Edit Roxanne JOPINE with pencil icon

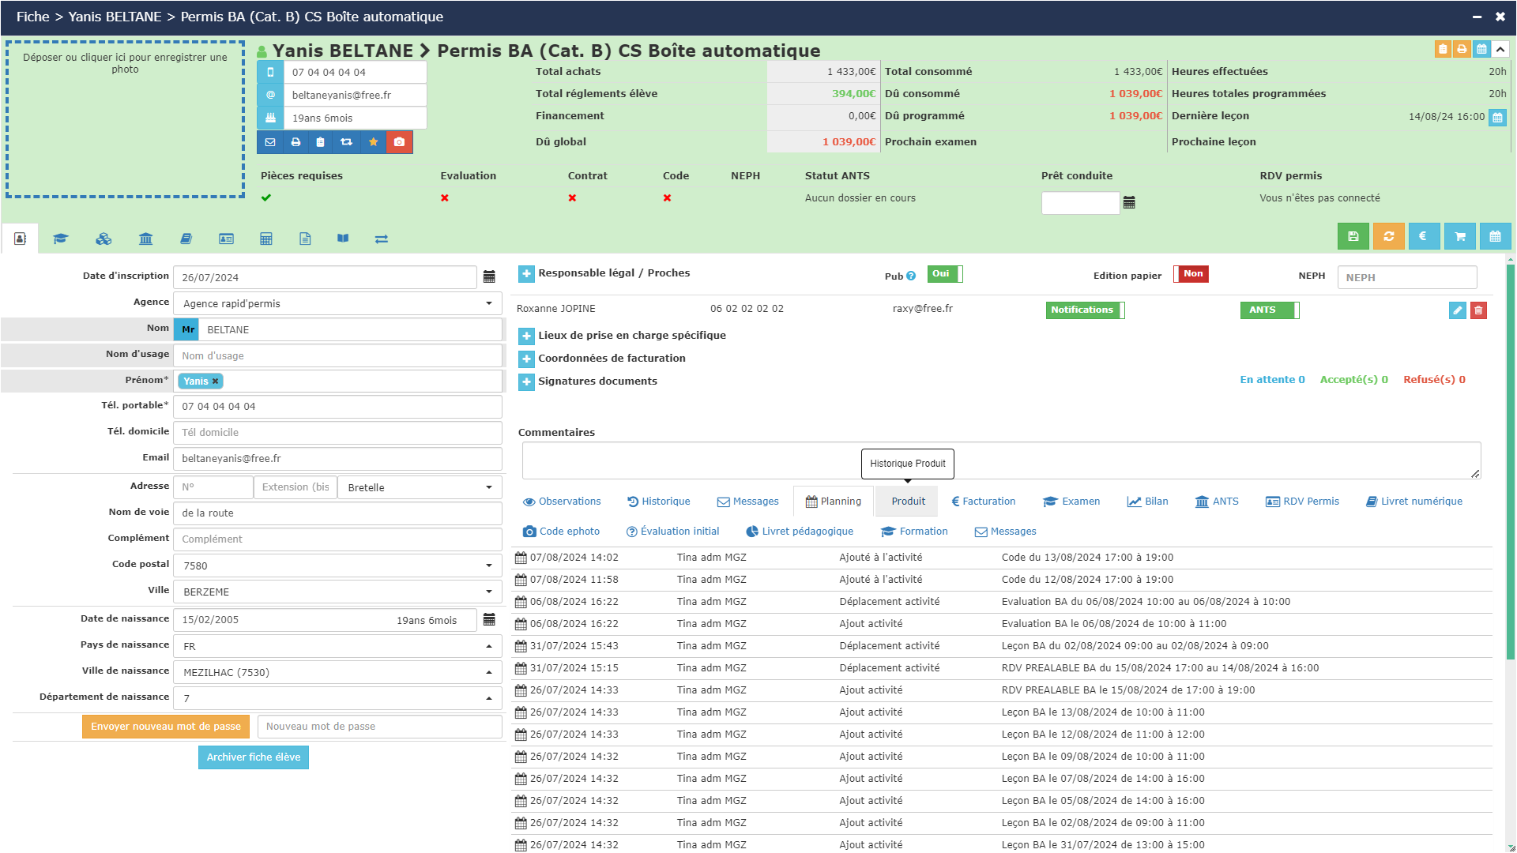click(x=1458, y=310)
